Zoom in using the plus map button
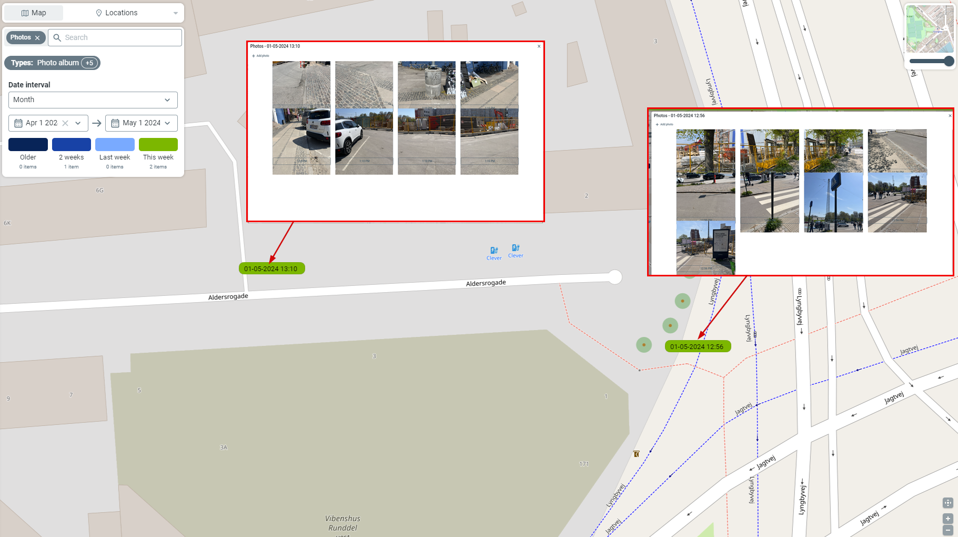 [x=947, y=519]
